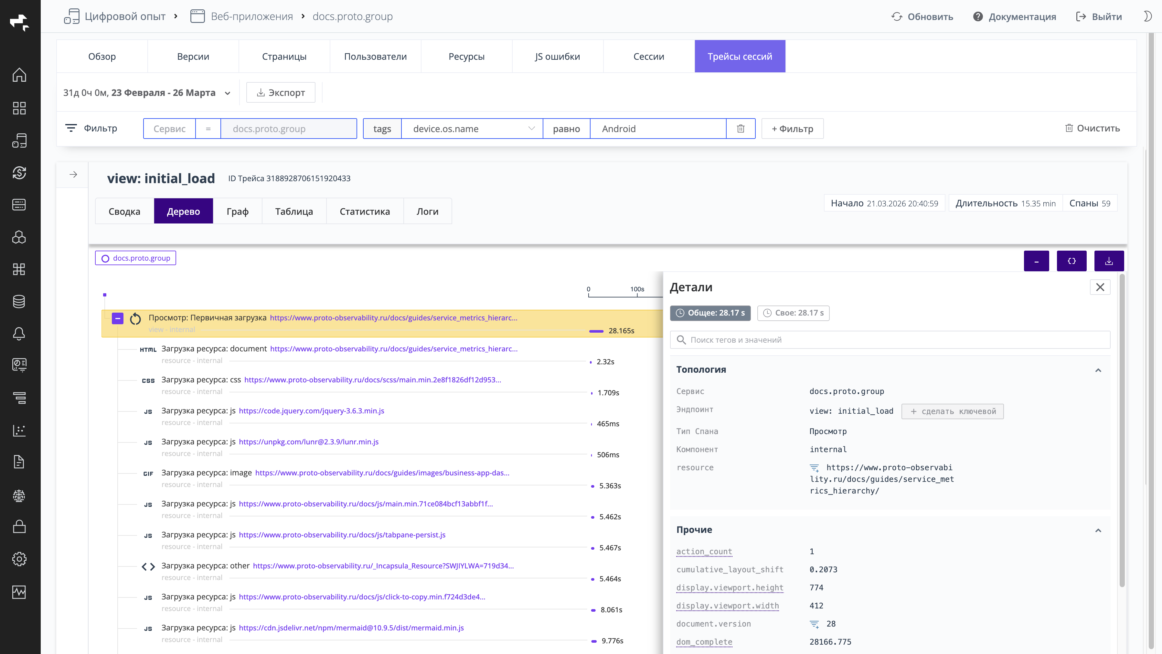Open the jquery-3.6.3.min.js resource link
1162x654 pixels.
[311, 410]
